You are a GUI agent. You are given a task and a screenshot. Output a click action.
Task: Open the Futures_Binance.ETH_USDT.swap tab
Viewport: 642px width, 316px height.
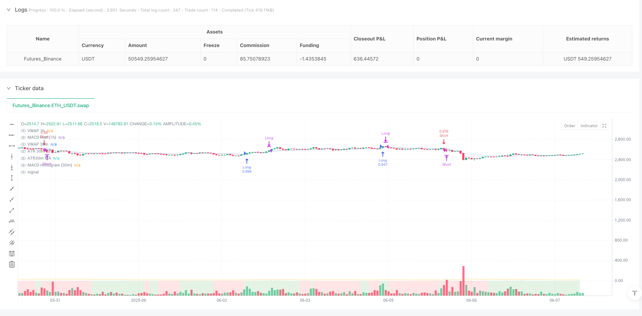click(51, 106)
